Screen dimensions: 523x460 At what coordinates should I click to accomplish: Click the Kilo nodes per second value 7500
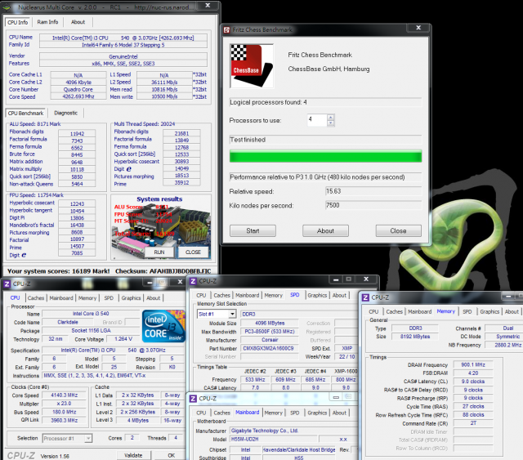(x=373, y=205)
